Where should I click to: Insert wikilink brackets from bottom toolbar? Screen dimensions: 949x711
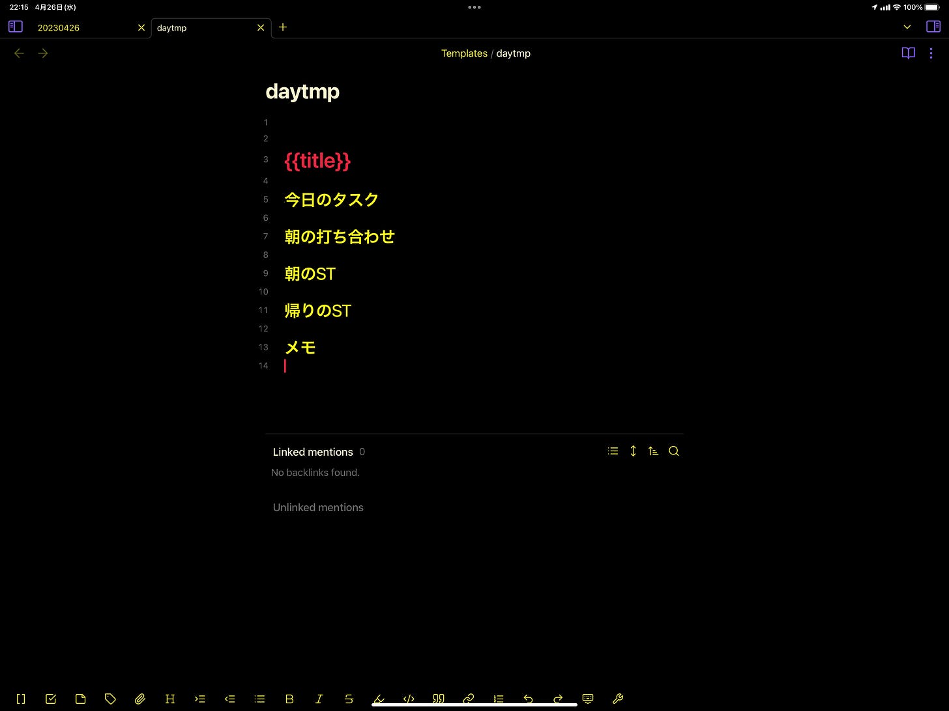click(21, 699)
